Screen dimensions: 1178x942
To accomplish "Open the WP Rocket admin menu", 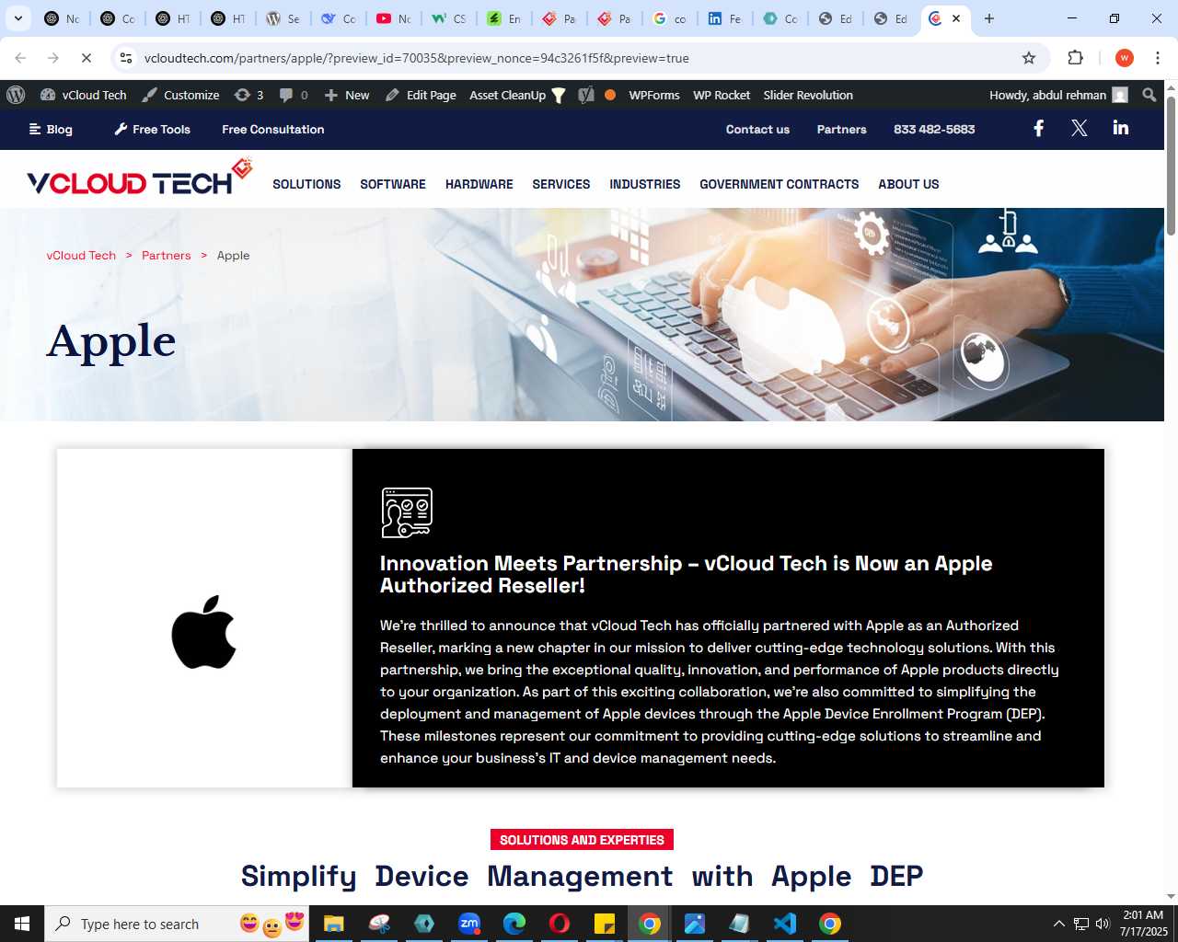I will 722,95.
